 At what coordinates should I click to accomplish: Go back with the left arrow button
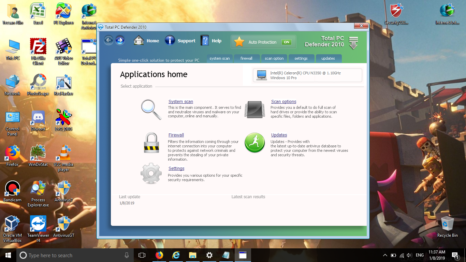pyautogui.click(x=108, y=41)
